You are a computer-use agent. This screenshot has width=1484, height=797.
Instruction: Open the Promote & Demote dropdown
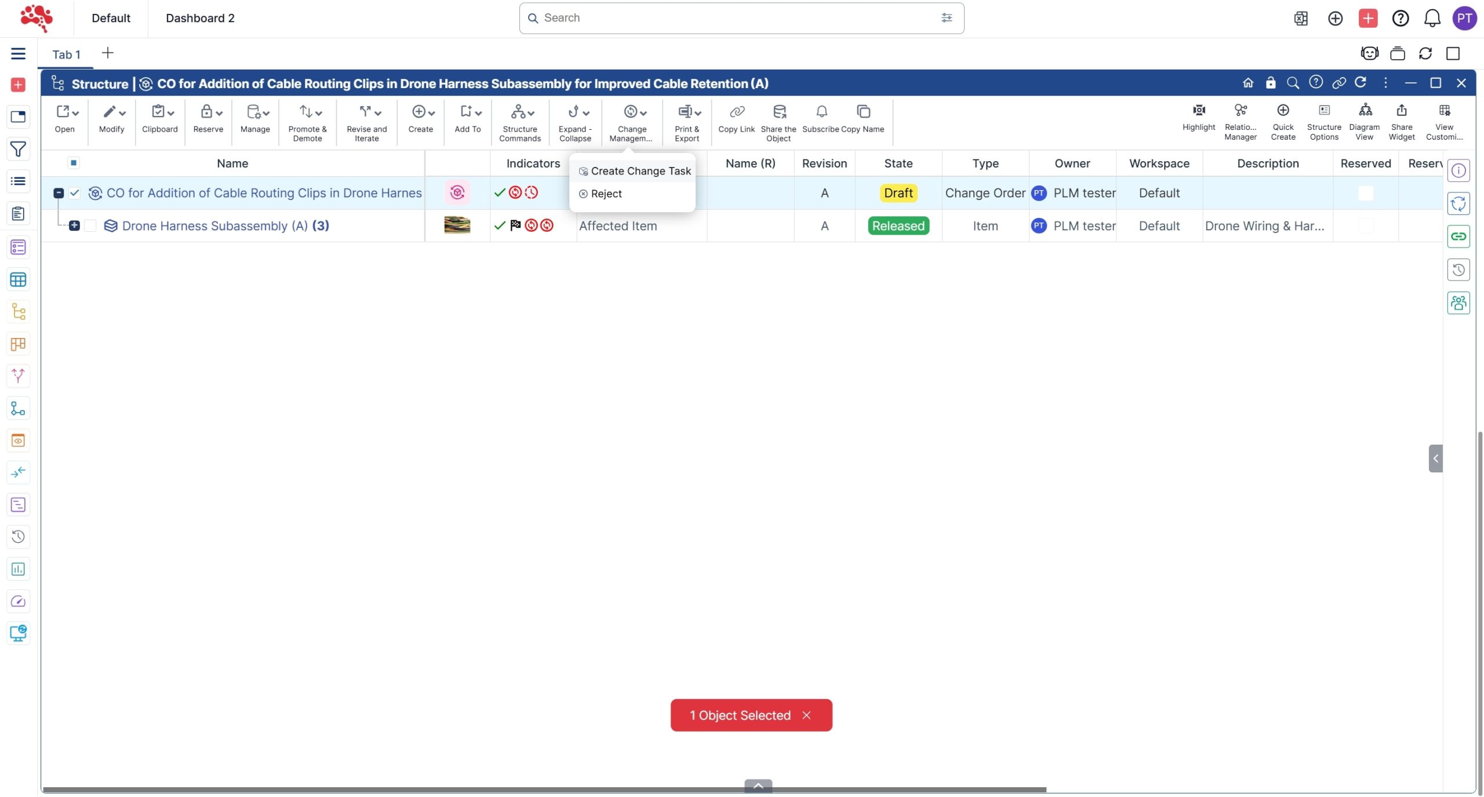(308, 112)
